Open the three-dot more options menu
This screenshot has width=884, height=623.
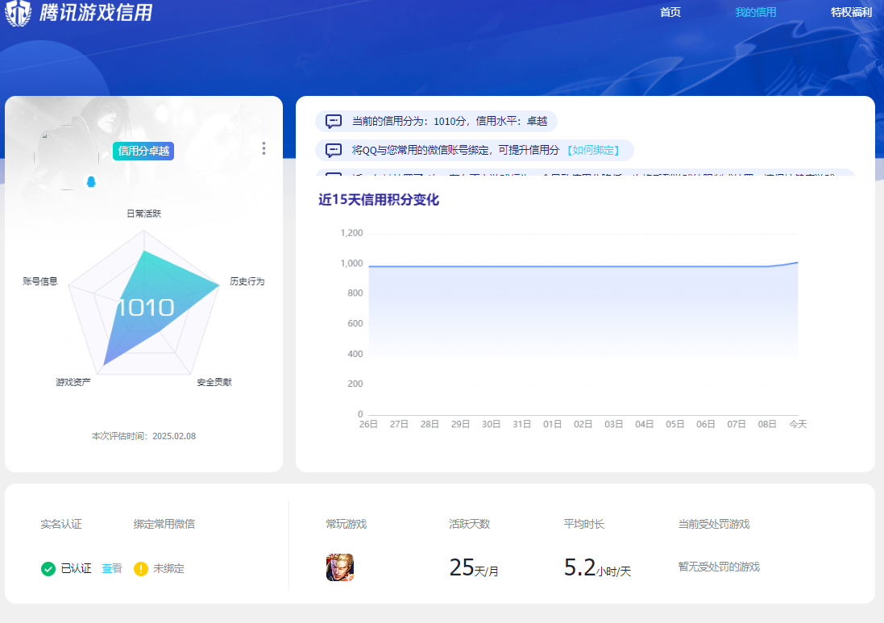264,148
